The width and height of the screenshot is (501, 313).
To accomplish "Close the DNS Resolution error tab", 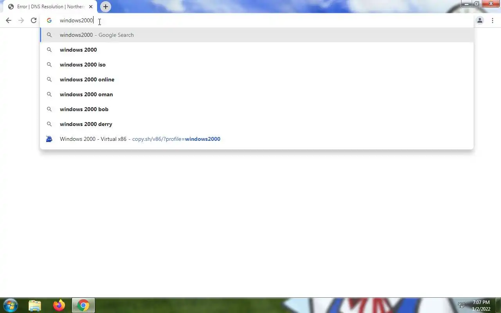I will (x=91, y=7).
